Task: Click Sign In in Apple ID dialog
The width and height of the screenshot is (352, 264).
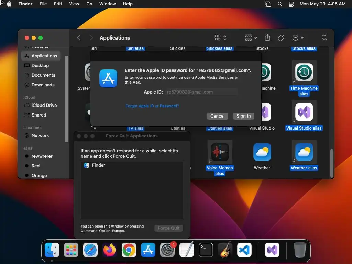Action: 244,116
